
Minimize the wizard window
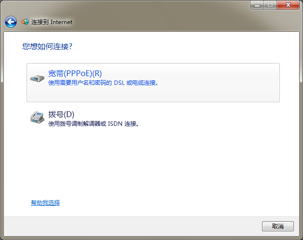point(257,5)
